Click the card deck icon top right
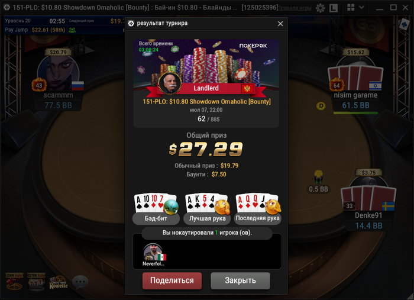 [404, 25]
